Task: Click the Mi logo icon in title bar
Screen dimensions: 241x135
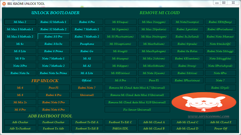Action: [4, 4]
